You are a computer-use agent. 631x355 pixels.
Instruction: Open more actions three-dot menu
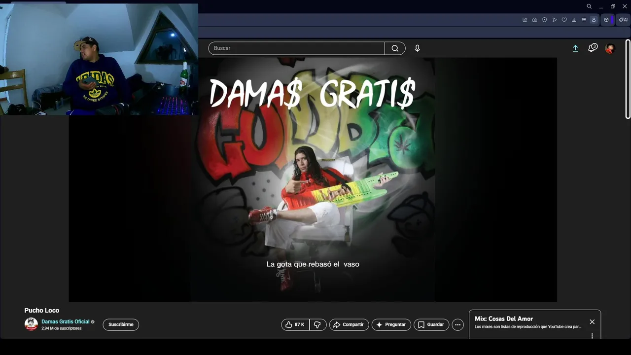click(457, 324)
